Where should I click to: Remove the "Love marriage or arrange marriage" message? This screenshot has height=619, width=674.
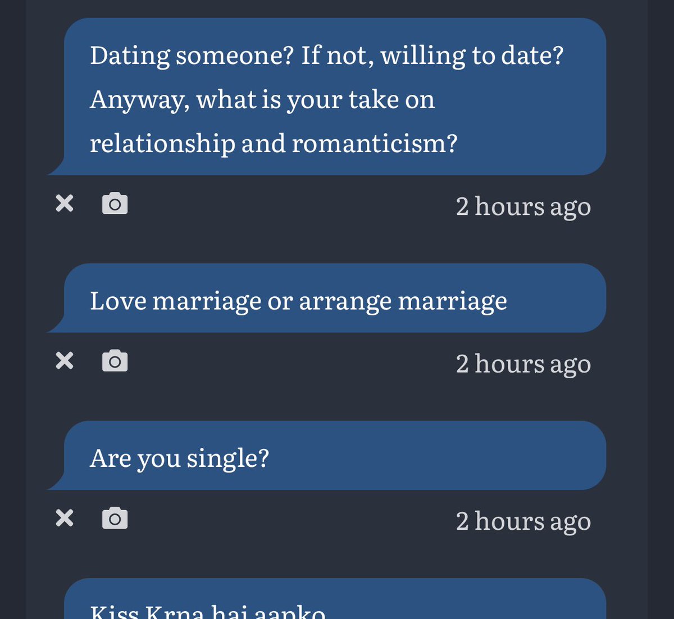click(x=65, y=361)
